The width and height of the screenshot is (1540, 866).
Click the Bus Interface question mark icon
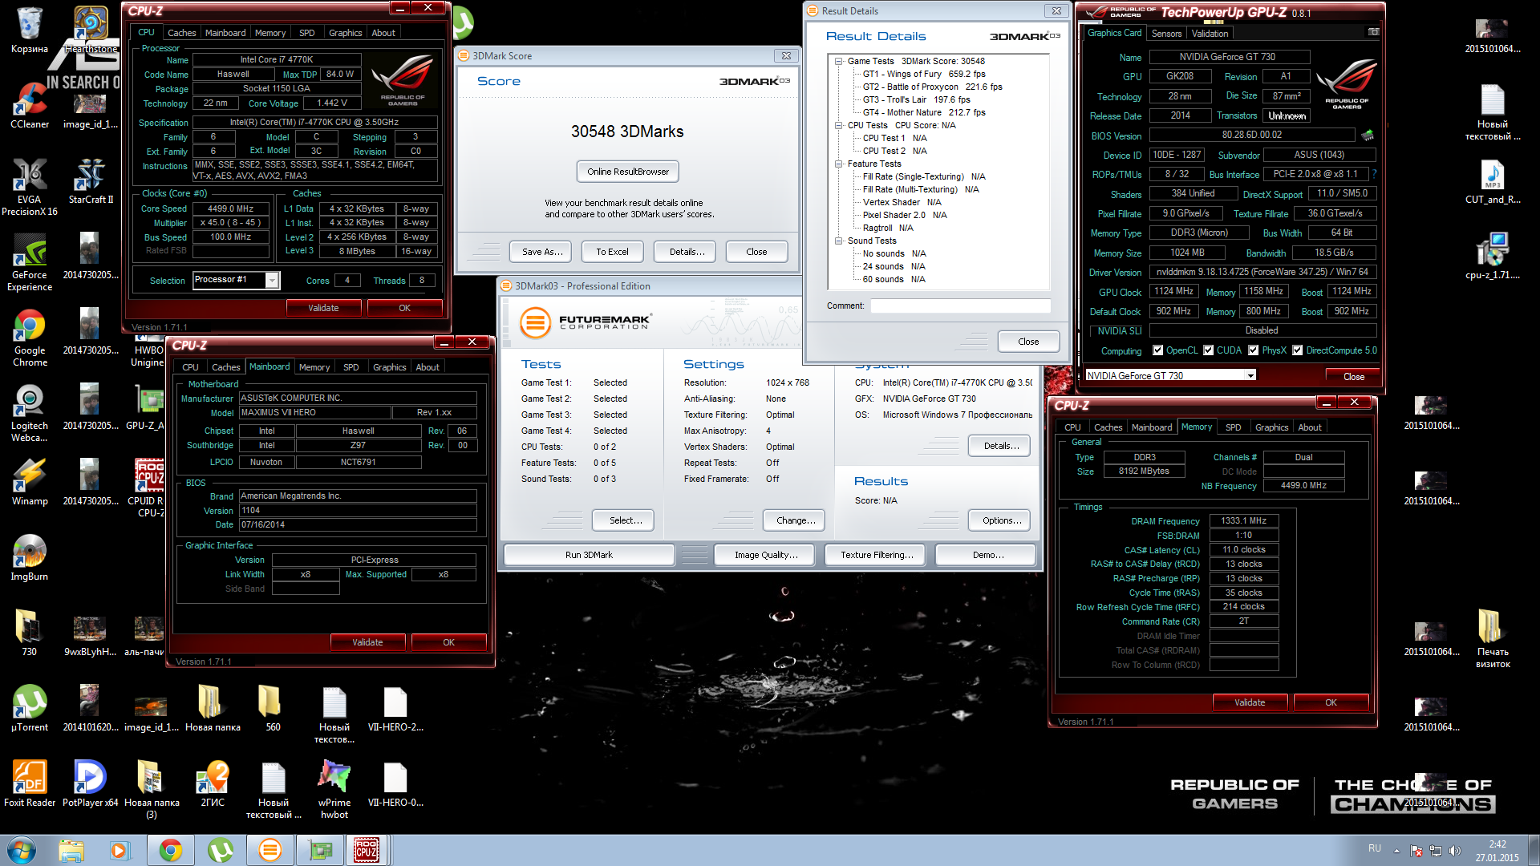coord(1374,174)
